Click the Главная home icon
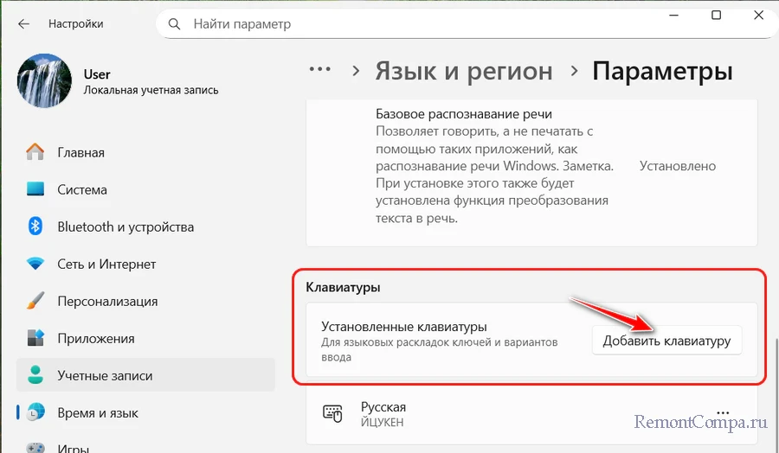Viewport: 779px width, 453px height. tap(35, 153)
